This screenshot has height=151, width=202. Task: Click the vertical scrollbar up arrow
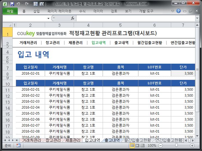pos(197,25)
